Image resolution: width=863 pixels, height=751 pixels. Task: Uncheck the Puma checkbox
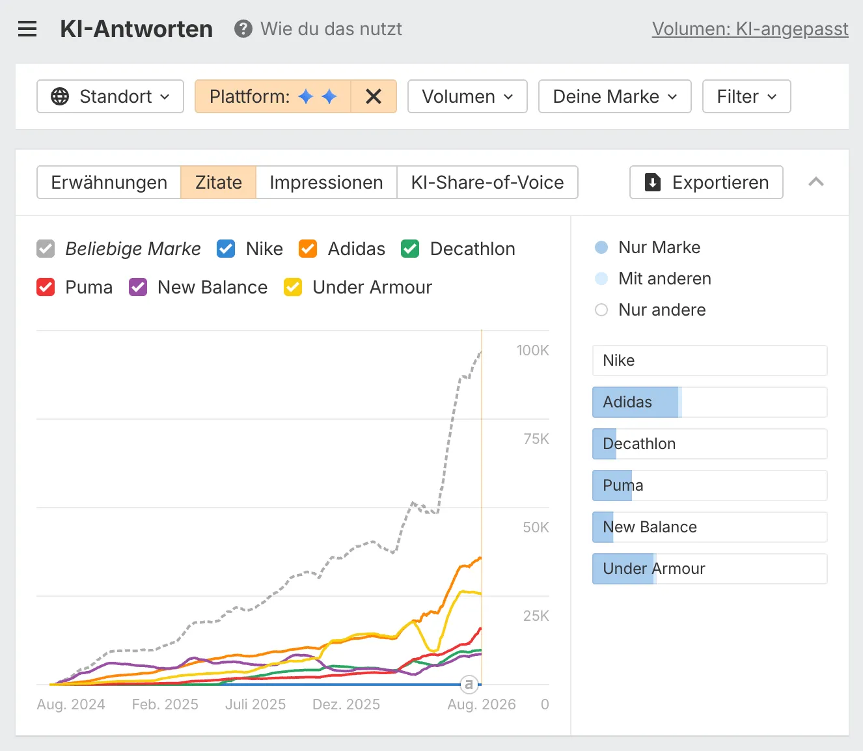[46, 287]
